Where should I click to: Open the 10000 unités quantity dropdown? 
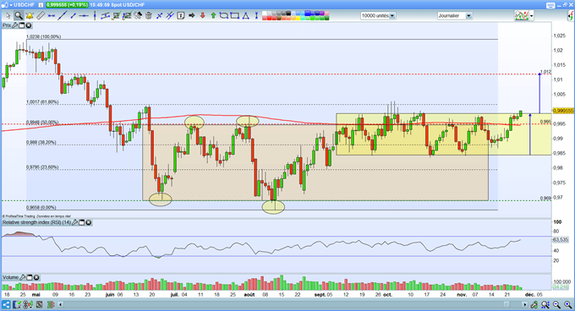tap(392, 16)
